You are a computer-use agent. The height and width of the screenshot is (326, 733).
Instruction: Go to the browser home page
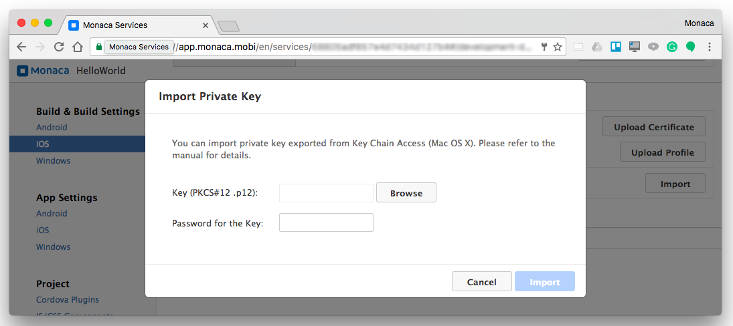click(78, 47)
